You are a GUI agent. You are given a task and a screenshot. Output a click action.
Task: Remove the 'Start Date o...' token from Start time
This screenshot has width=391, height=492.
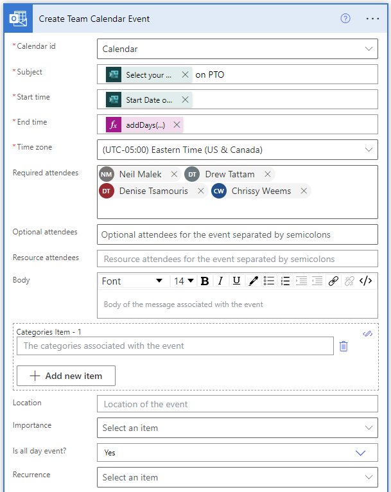coord(185,100)
